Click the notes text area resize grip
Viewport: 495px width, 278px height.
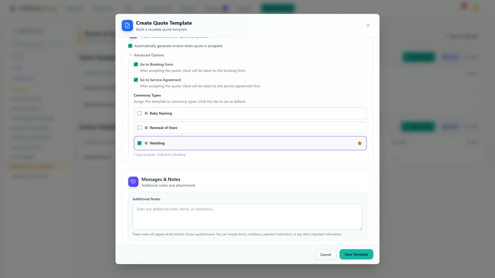coord(360,228)
